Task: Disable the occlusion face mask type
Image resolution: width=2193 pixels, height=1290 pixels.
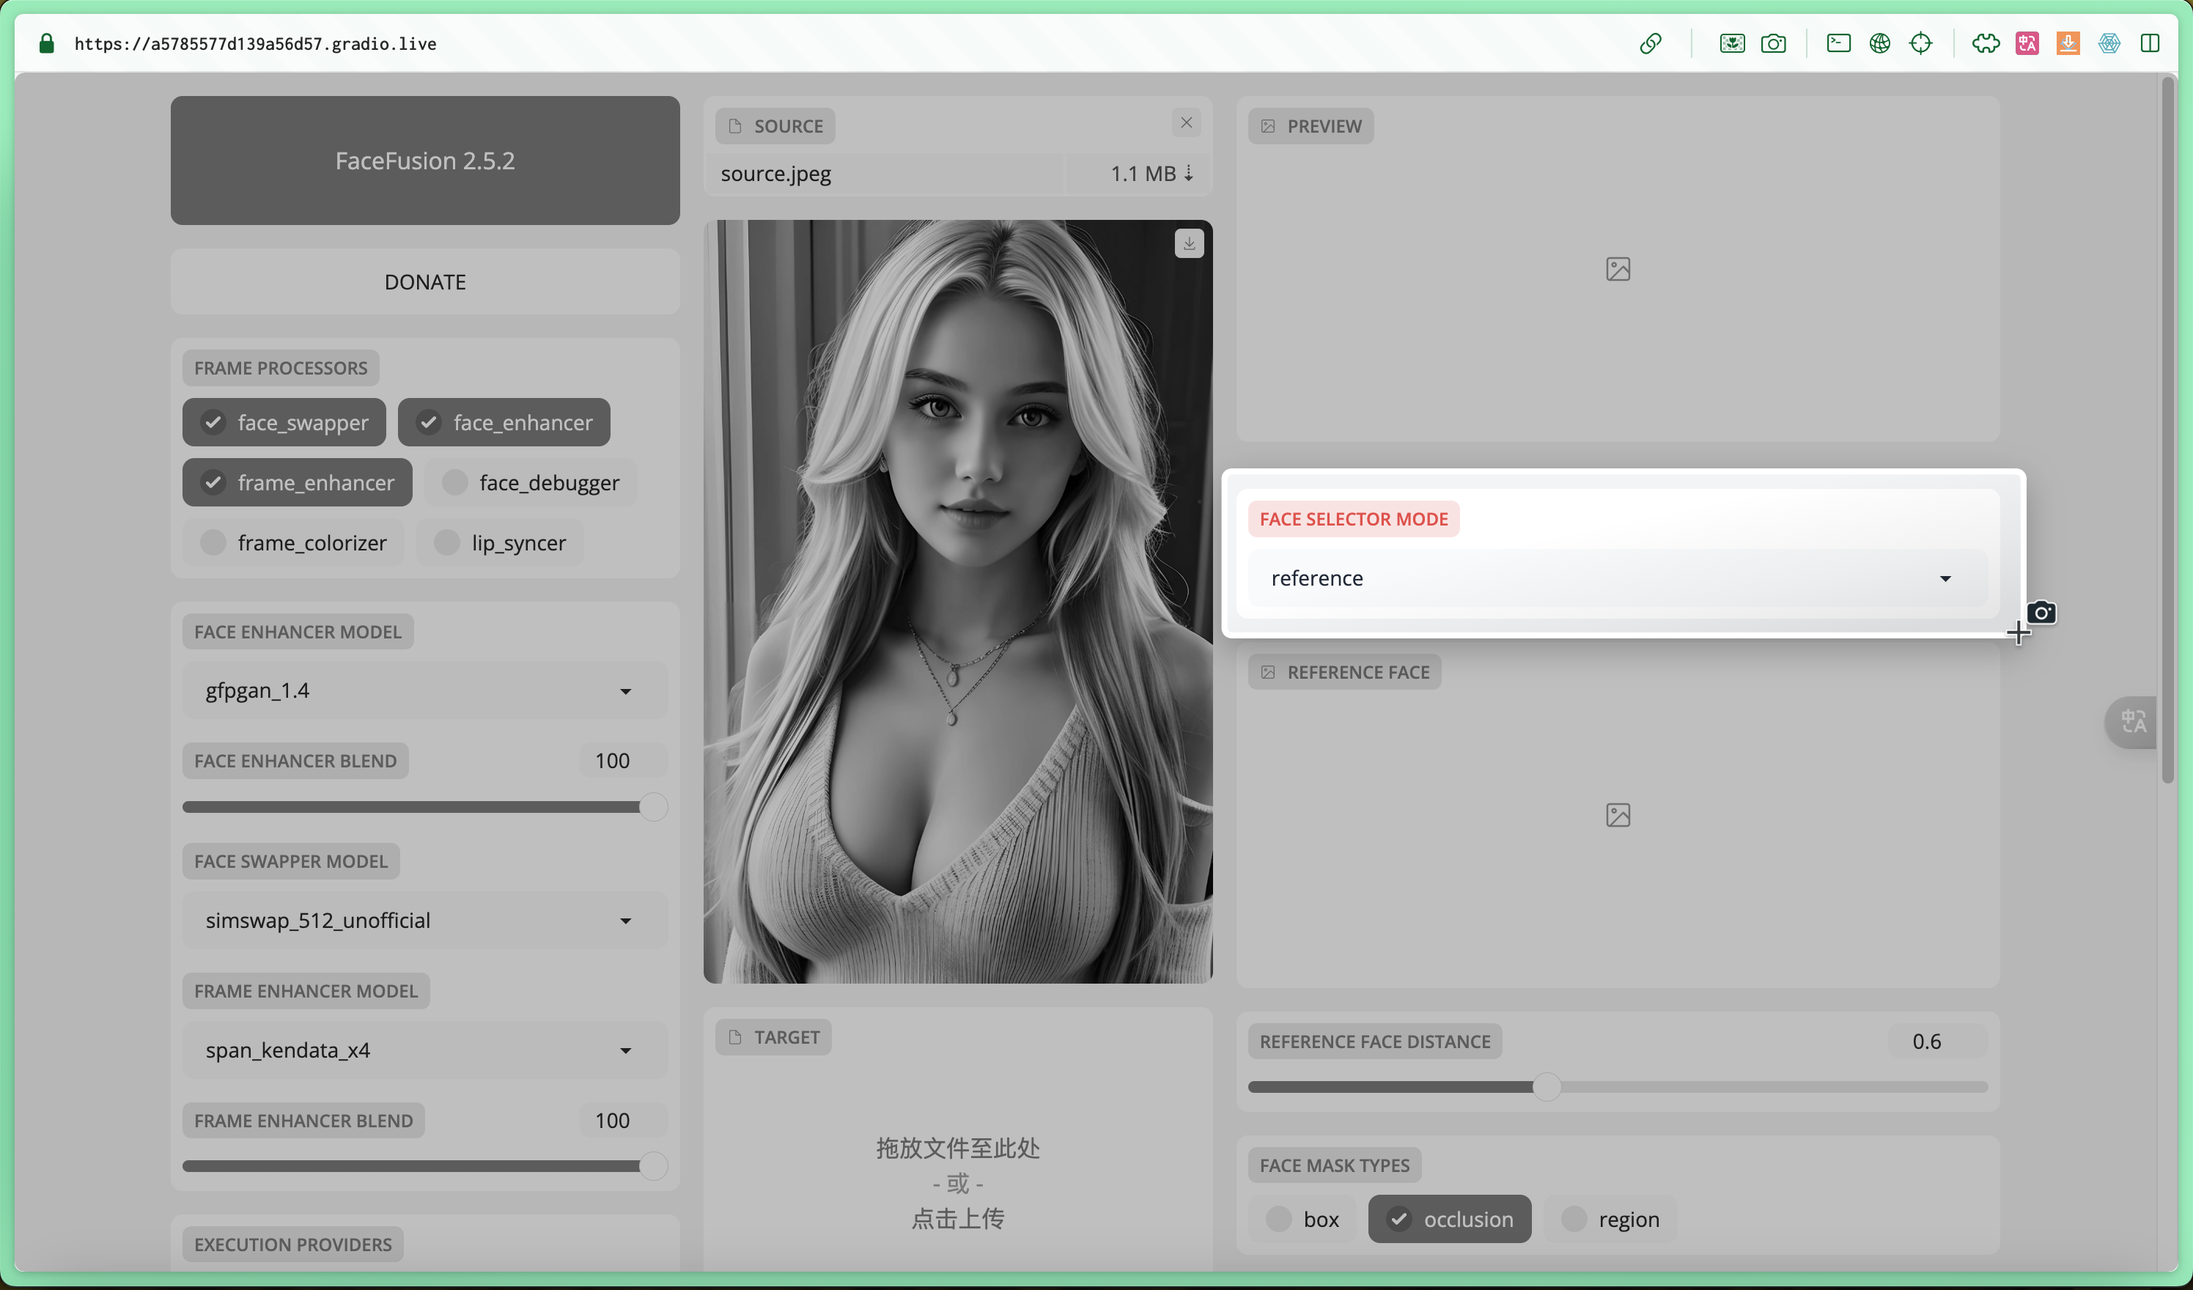Action: point(1449,1219)
